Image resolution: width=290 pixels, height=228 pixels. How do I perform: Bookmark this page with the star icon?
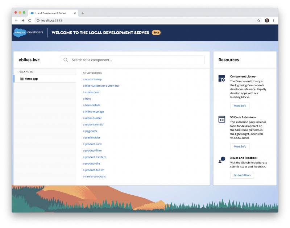[x=258, y=21]
